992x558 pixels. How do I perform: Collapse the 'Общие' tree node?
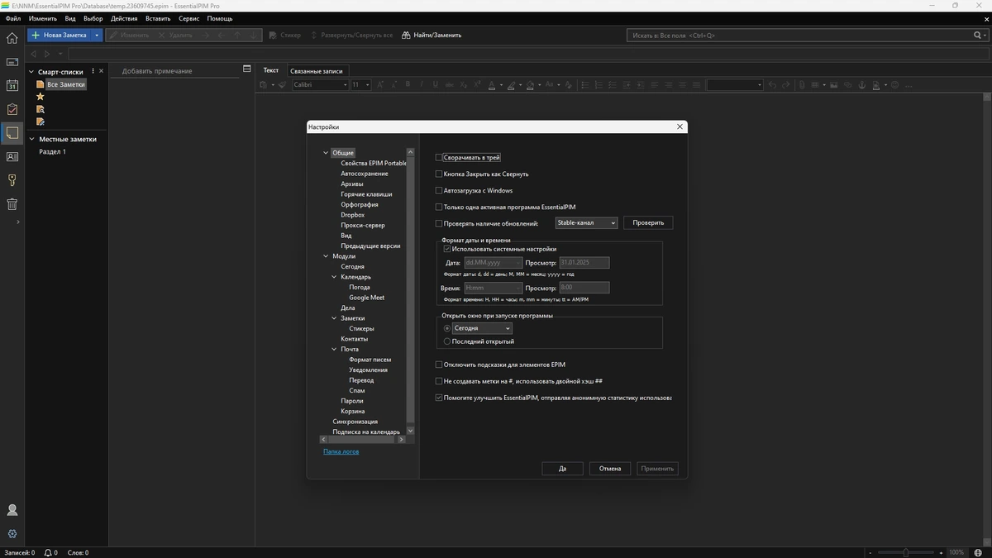[x=326, y=153]
